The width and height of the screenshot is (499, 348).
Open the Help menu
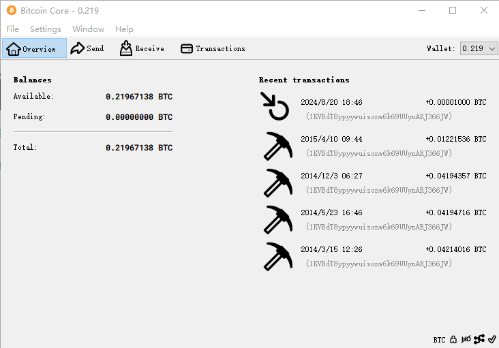coord(124,29)
